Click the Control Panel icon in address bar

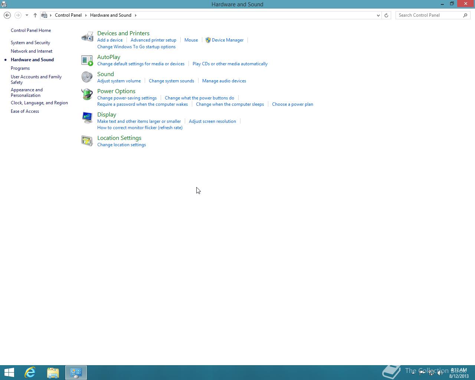[45, 15]
